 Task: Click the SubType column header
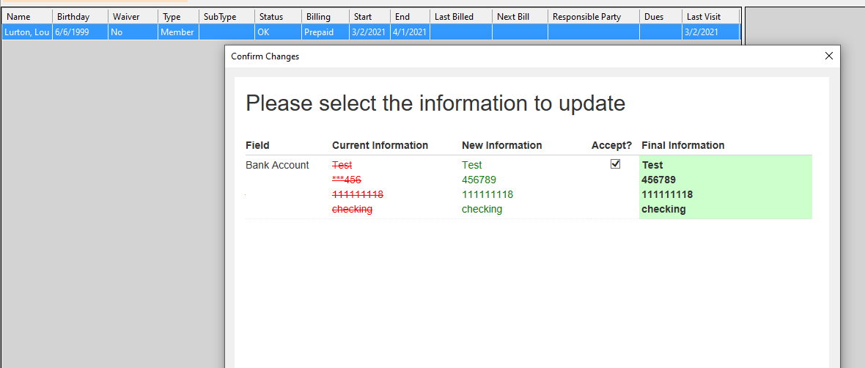tap(227, 17)
